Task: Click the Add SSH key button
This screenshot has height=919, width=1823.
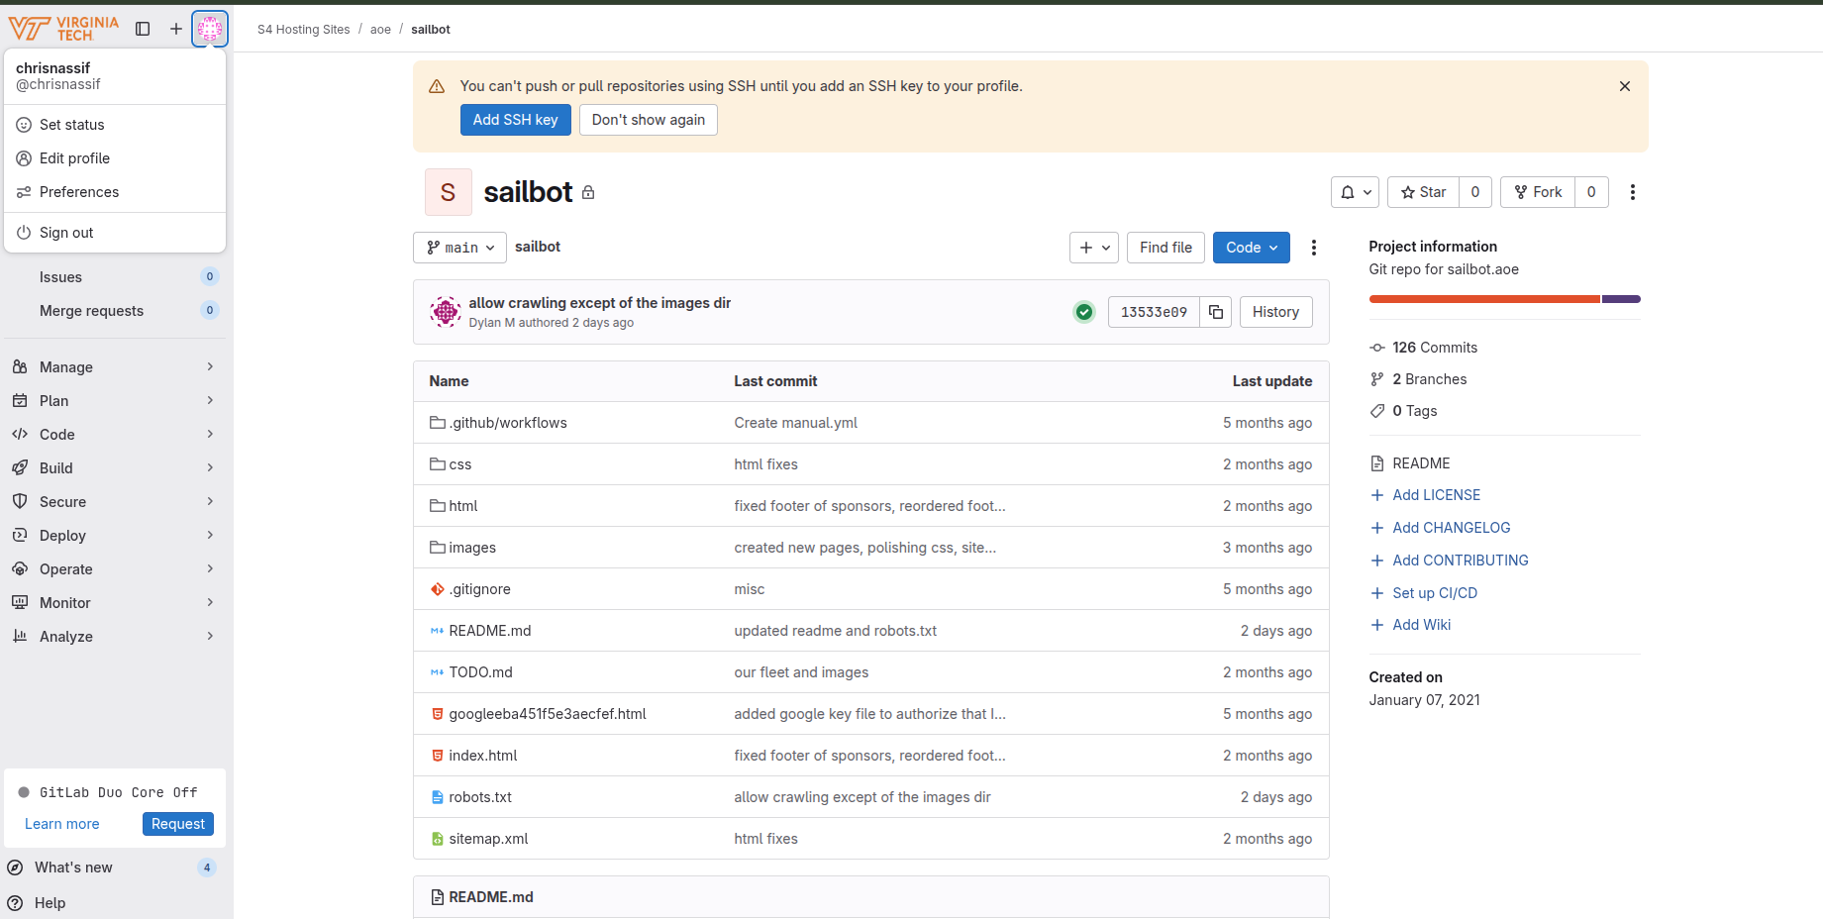Action: (515, 120)
